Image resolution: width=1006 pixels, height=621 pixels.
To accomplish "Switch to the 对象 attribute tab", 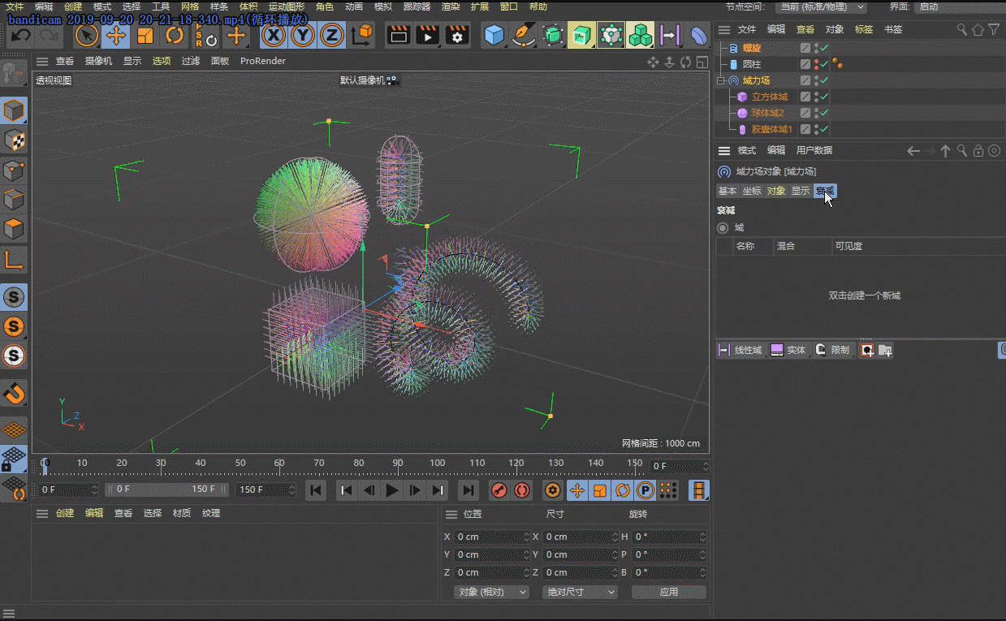I will click(x=776, y=191).
